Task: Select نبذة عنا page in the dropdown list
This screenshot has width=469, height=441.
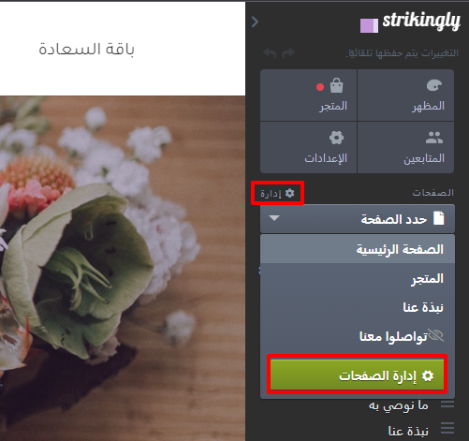Action: (x=358, y=307)
